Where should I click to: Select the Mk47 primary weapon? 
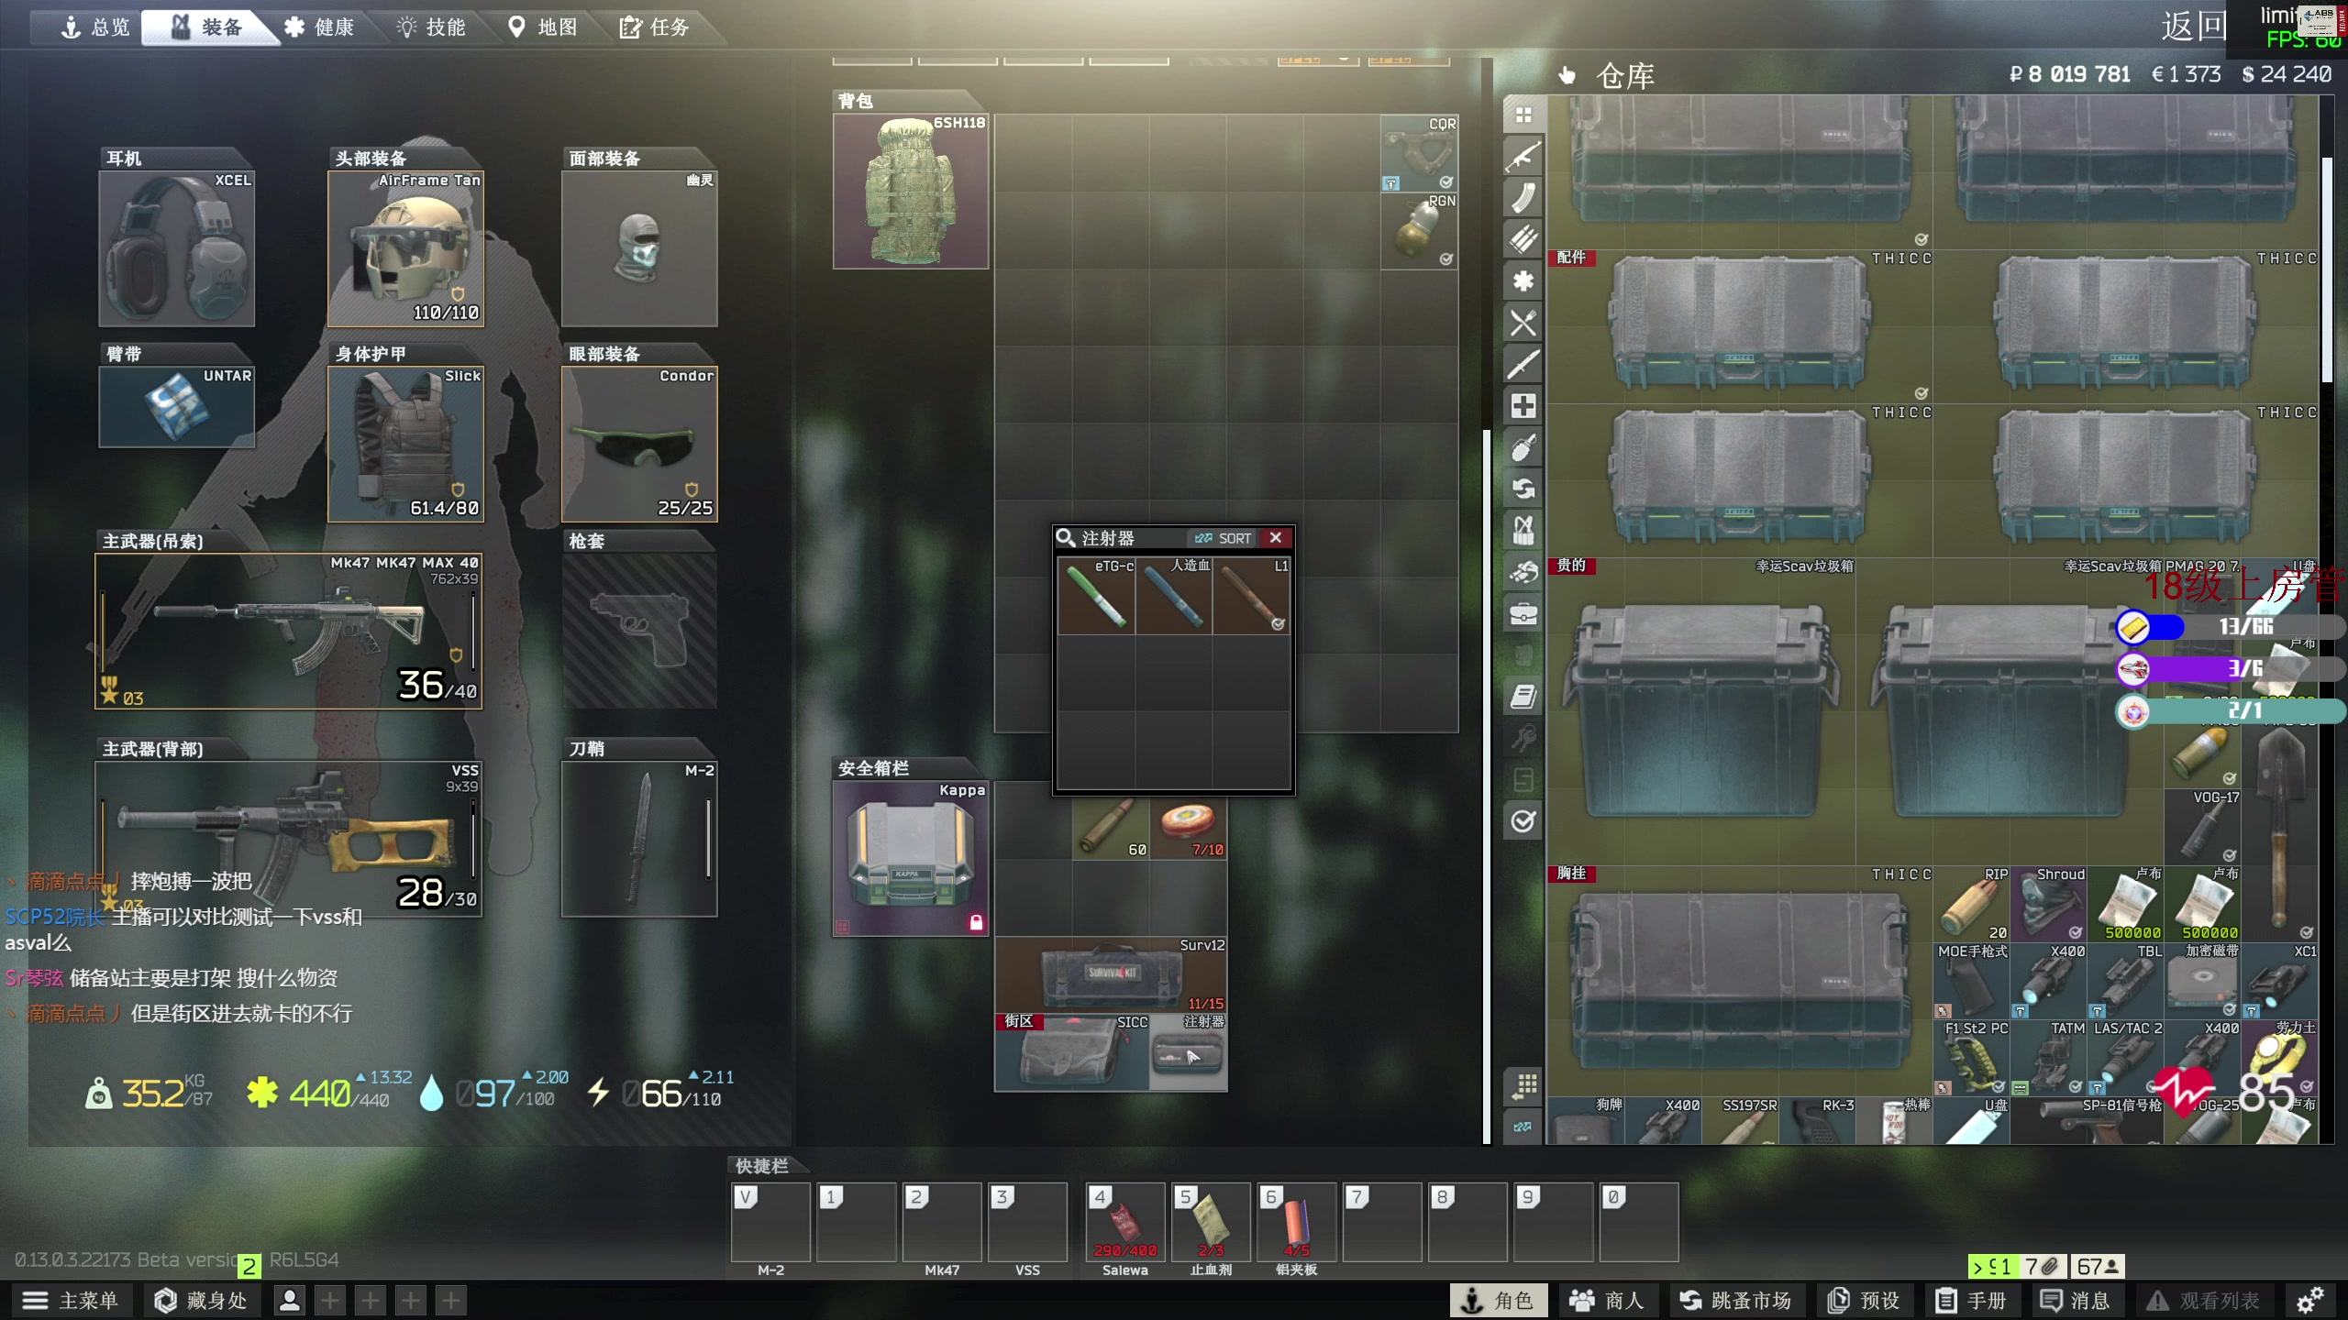click(x=288, y=631)
